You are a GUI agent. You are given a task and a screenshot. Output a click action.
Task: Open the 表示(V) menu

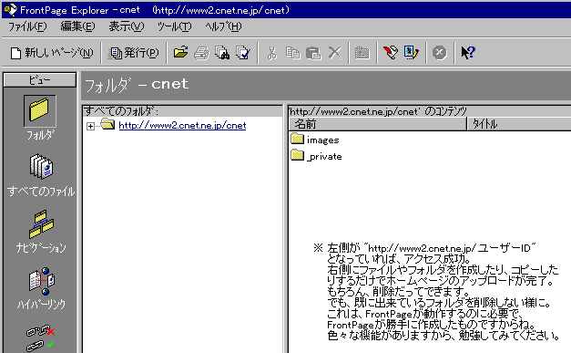coord(127,26)
